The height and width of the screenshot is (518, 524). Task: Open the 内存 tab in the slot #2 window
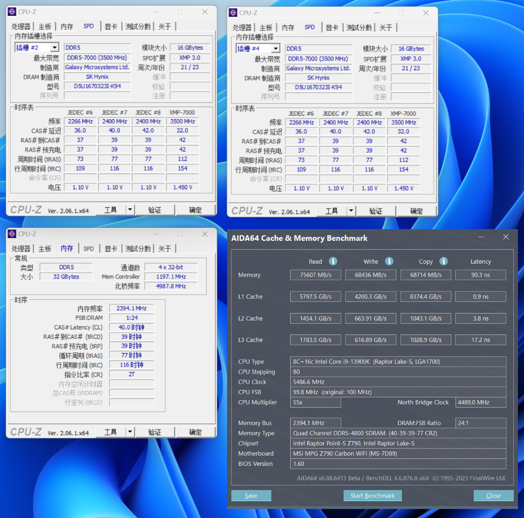click(67, 27)
